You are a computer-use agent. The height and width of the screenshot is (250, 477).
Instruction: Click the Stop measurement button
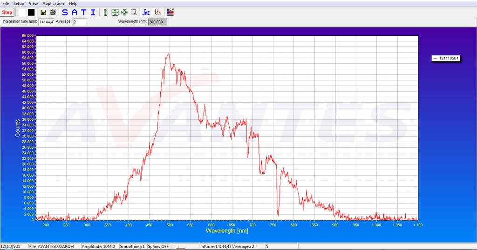tap(7, 13)
